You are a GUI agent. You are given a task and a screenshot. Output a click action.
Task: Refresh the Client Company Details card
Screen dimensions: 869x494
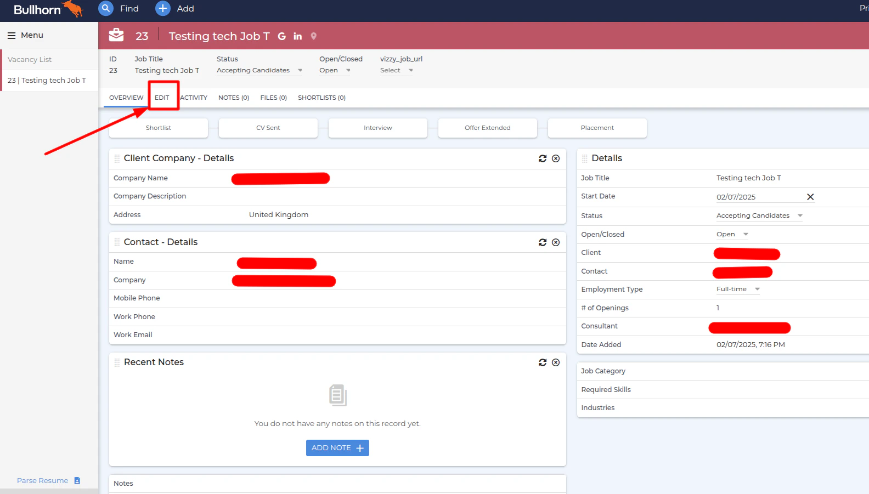point(543,158)
